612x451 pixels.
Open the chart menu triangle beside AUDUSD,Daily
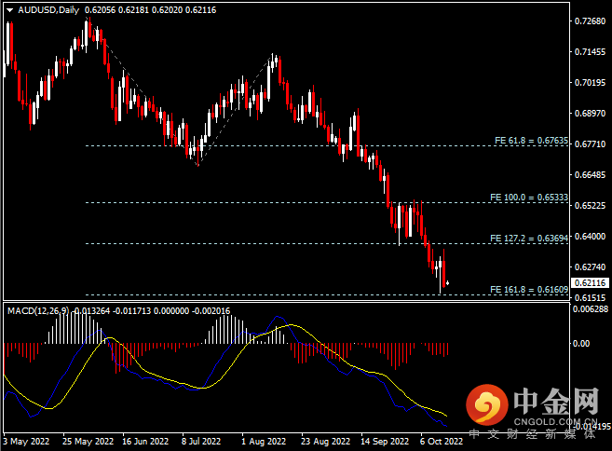coord(9,10)
